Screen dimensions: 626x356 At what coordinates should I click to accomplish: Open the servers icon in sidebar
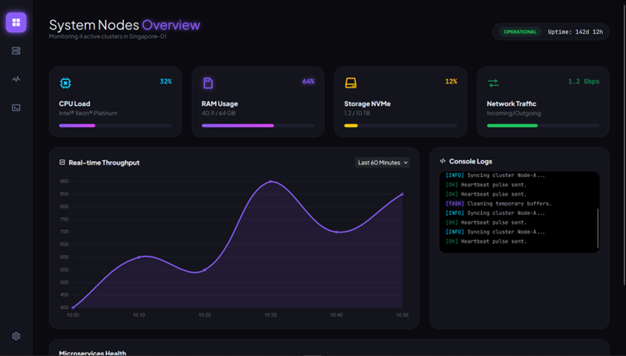(x=16, y=51)
